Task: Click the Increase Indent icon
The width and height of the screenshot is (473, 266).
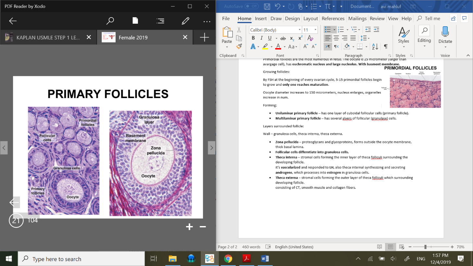Action: [x=376, y=30]
